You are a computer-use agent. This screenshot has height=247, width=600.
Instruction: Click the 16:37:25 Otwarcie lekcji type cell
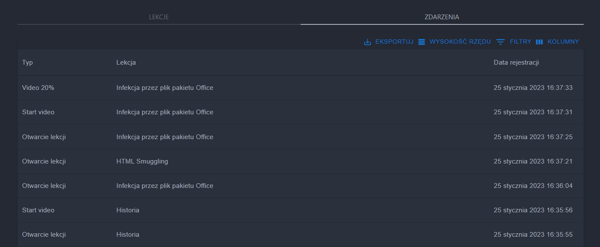(44, 137)
